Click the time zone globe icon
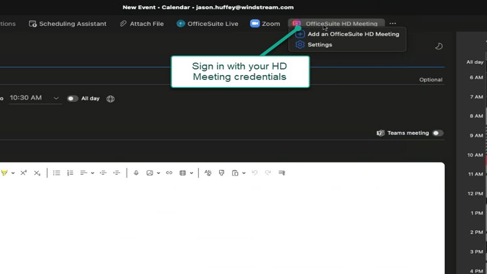This screenshot has height=274, width=487. [111, 99]
